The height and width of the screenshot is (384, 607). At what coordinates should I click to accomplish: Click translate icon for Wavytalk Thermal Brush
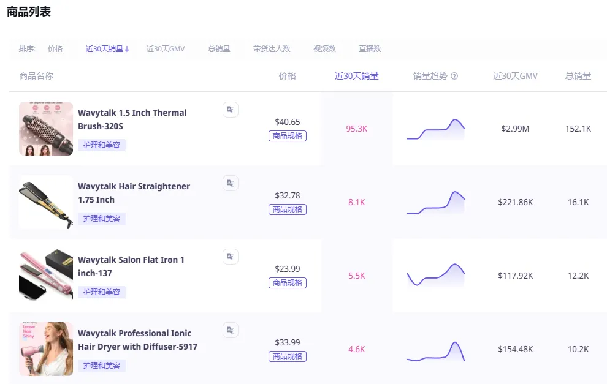(231, 110)
